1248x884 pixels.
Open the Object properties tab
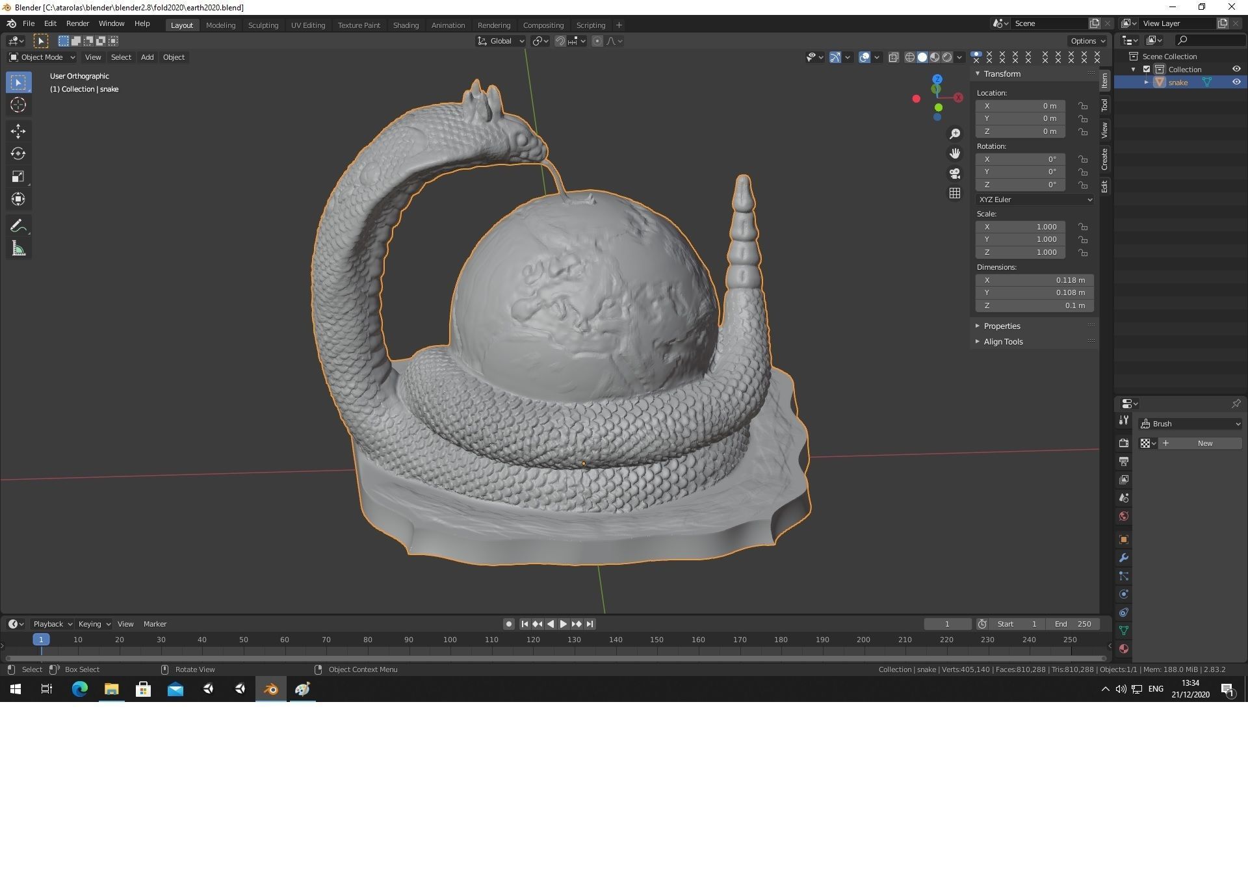tap(1124, 539)
